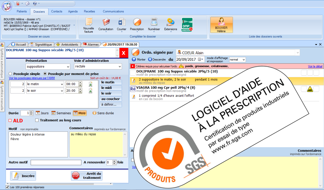Edit the DOLIPRANE posology note icon

click(133, 81)
